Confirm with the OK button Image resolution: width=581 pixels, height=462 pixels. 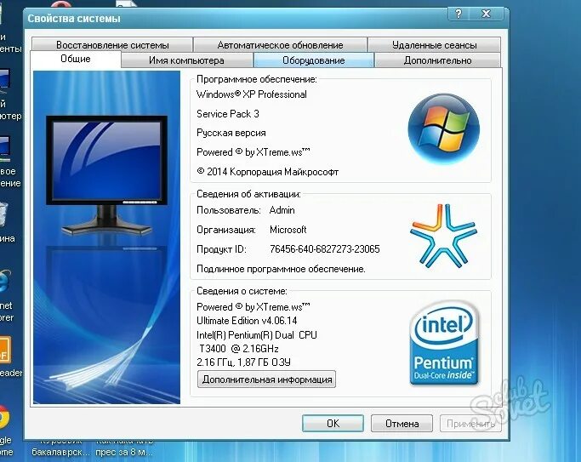[333, 423]
